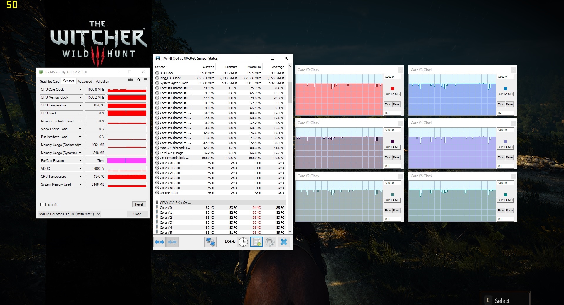
Task: Click HWiNFO sensor list scroll down arrow
Action: coord(290,231)
